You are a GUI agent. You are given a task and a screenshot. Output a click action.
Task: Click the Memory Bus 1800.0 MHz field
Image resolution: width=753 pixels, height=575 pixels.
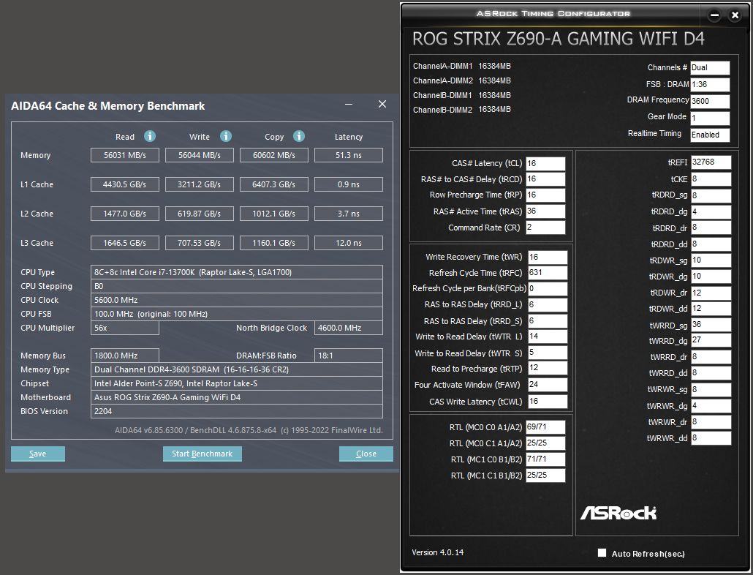pyautogui.click(x=125, y=356)
